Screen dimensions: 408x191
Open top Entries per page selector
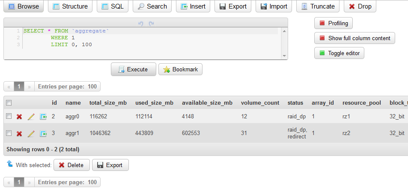(67, 87)
